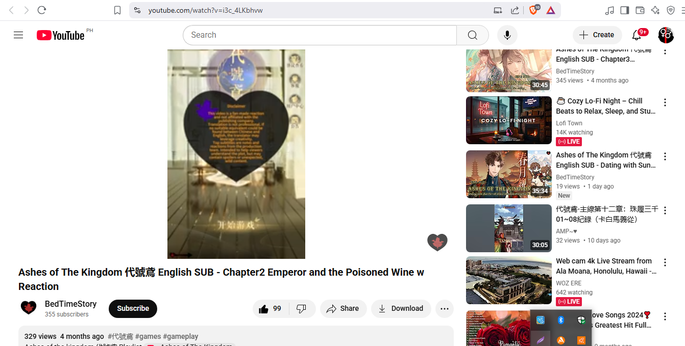685x346 pixels.
Task: Open options for 主線第十二章 video
Action: click(x=665, y=210)
